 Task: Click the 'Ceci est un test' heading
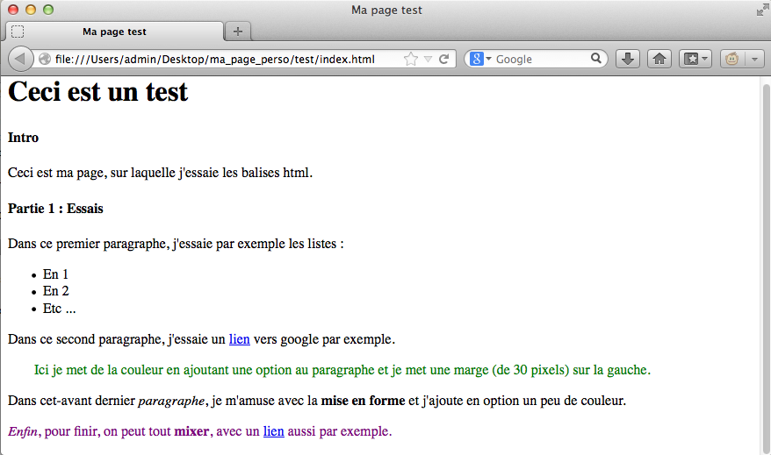[97, 92]
